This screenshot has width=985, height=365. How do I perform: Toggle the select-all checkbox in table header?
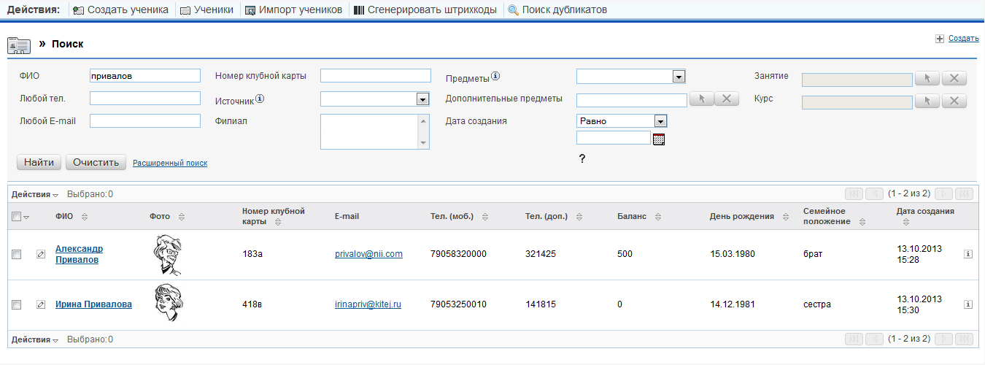click(16, 216)
